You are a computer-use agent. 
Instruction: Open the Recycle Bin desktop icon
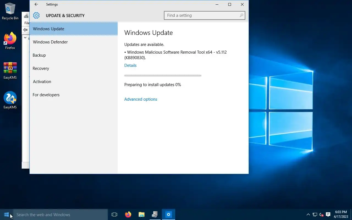tap(10, 11)
